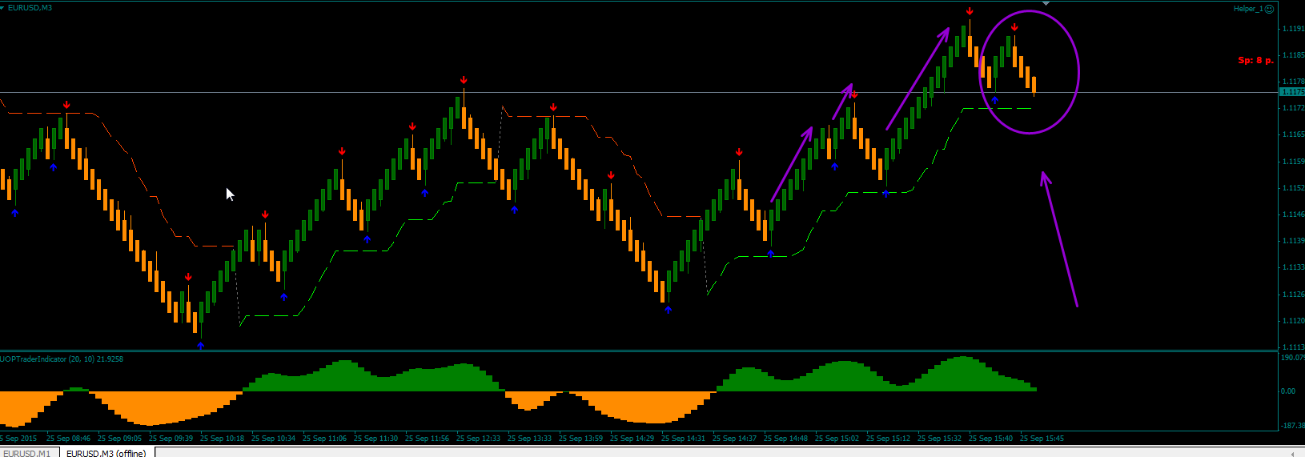The image size is (1305, 457).
Task: Click the 1.1146 price scale value
Action: [x=1293, y=214]
